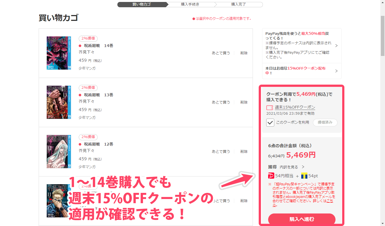The width and height of the screenshot is (385, 226).
Task: Click the 459 円 price of 14巻
Action: coord(90,60)
